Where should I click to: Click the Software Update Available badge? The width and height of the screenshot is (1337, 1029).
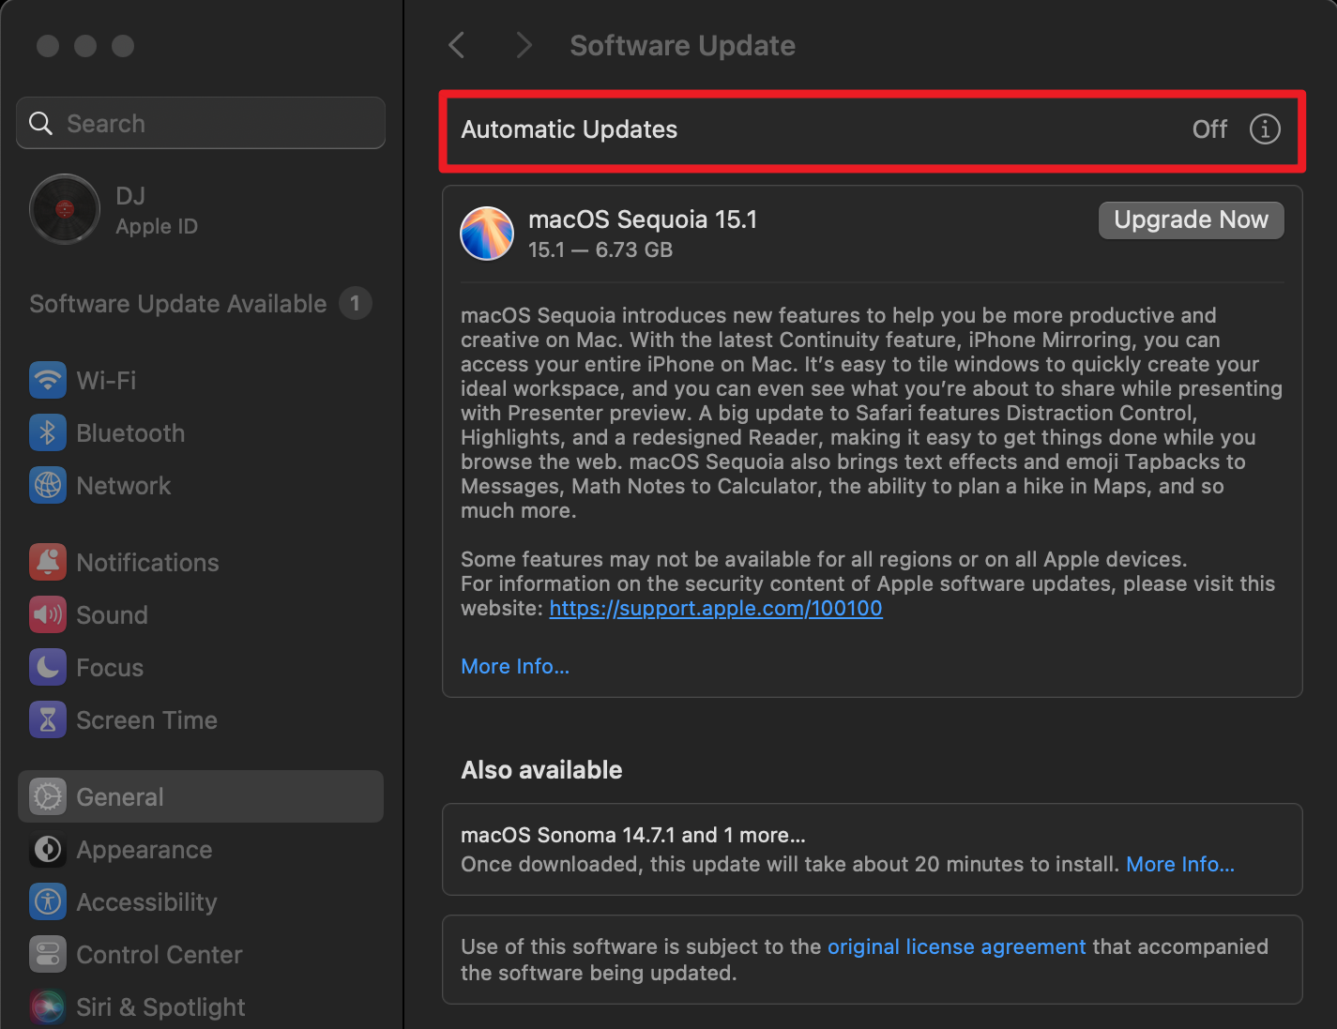pyautogui.click(x=355, y=303)
